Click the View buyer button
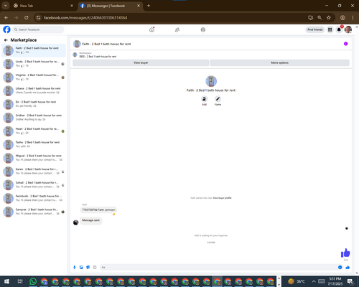 [141, 62]
